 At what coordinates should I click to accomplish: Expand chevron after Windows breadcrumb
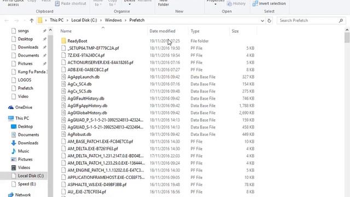[x=125, y=20]
